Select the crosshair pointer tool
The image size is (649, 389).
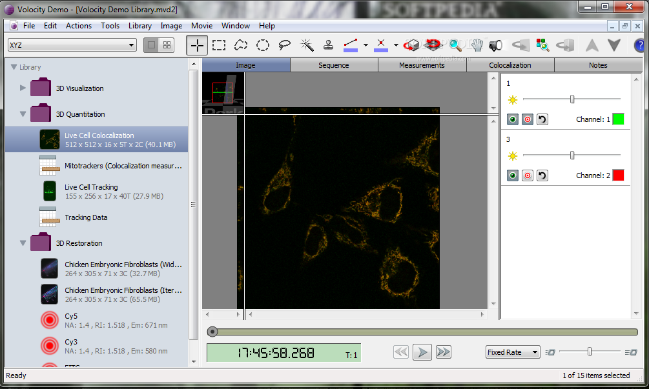click(x=197, y=45)
